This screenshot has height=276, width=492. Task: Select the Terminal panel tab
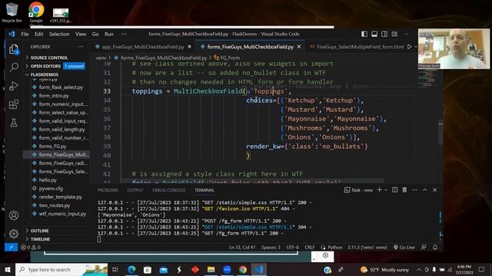pos(204,190)
